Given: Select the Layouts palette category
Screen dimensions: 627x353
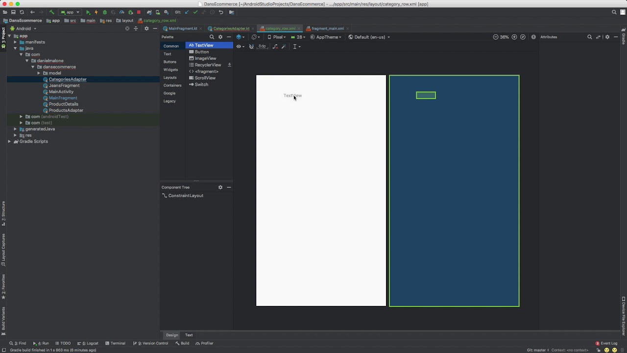Looking at the screenshot, I should [170, 77].
